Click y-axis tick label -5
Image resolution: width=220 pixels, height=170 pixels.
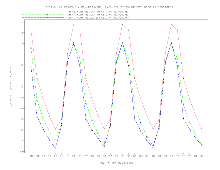point(21,119)
